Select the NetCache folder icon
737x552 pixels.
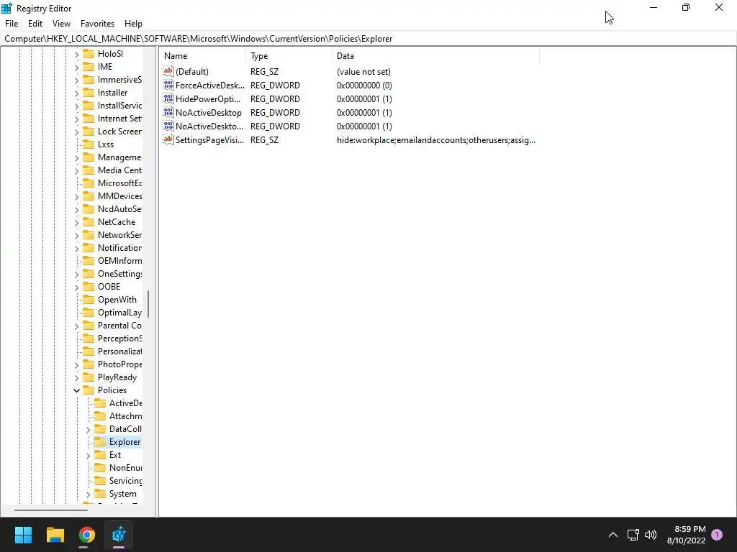[89, 221]
